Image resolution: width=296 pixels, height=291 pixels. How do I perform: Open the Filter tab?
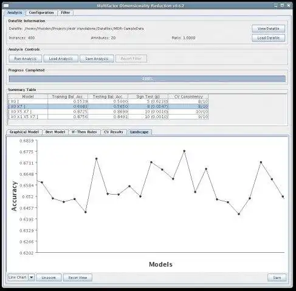[66, 13]
